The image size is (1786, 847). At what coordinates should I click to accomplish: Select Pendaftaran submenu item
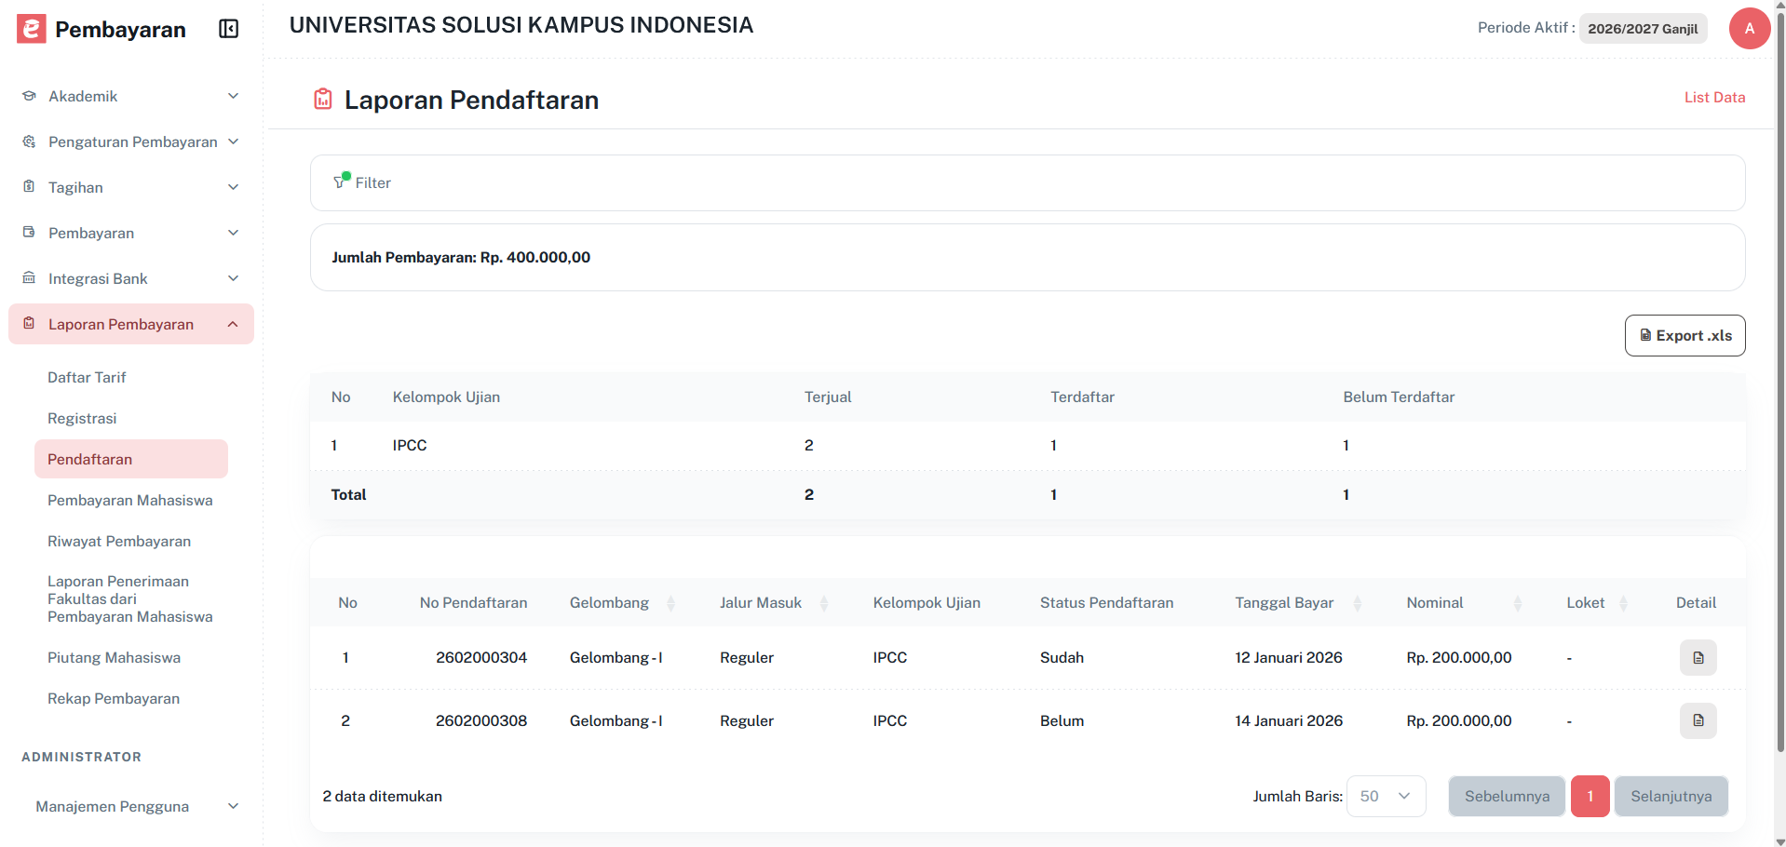point(131,459)
